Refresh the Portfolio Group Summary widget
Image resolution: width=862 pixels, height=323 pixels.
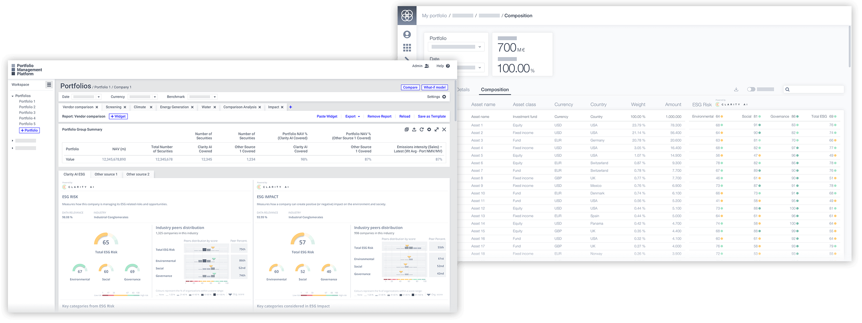pyautogui.click(x=421, y=130)
